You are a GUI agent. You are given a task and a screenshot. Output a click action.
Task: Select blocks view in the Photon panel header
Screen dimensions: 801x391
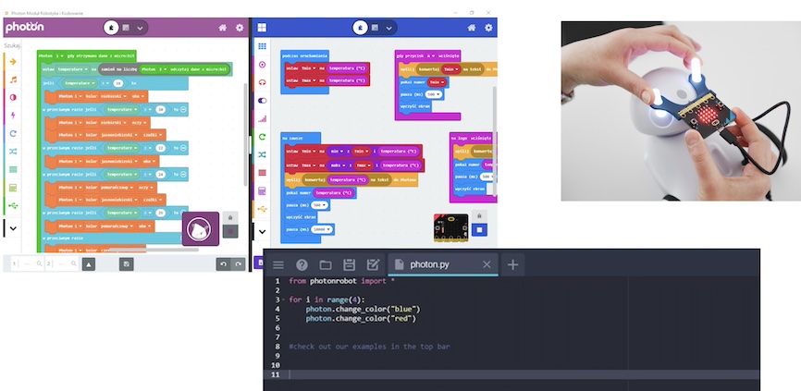pyautogui.click(x=126, y=28)
